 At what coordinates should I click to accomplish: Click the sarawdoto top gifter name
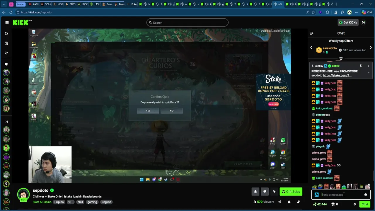click(330, 48)
